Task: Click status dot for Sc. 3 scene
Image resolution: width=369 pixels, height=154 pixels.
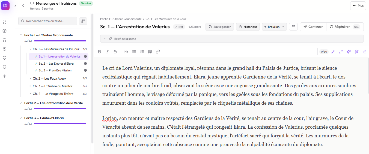Action: tap(85, 70)
